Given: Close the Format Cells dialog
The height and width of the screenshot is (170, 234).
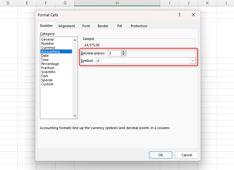Looking at the screenshot, I should pos(193,15).
